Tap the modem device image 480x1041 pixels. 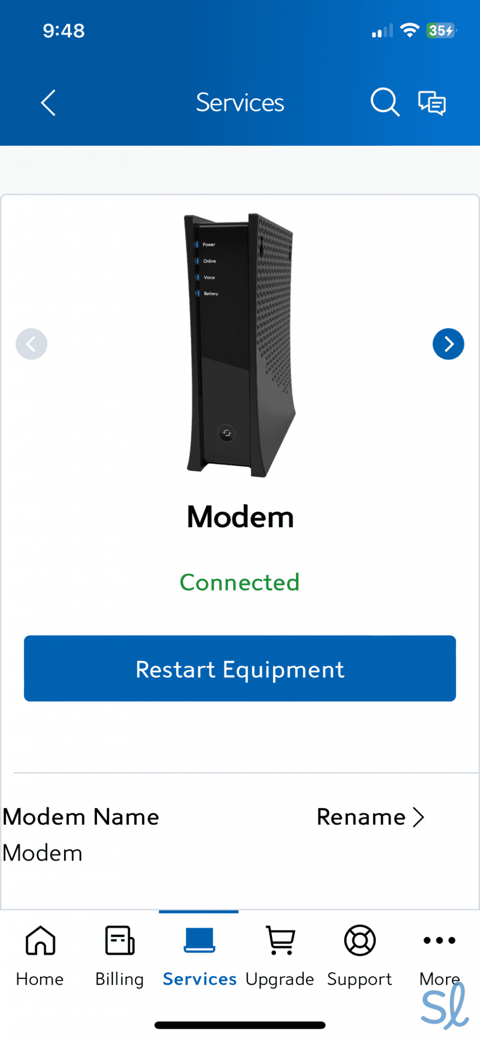click(x=241, y=346)
